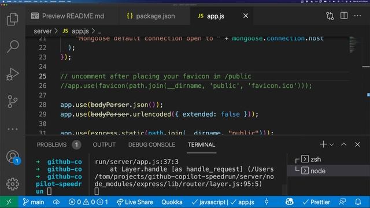Click the server breadcrumb folder

[x=42, y=31]
